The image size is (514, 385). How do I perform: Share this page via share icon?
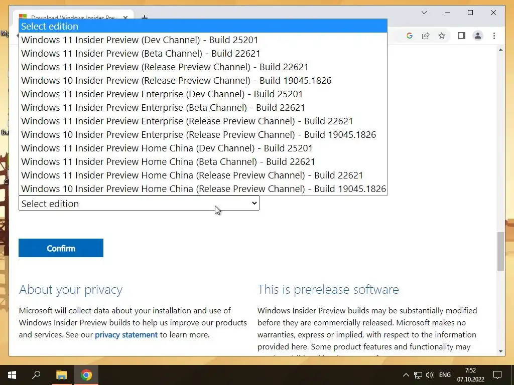pyautogui.click(x=426, y=36)
